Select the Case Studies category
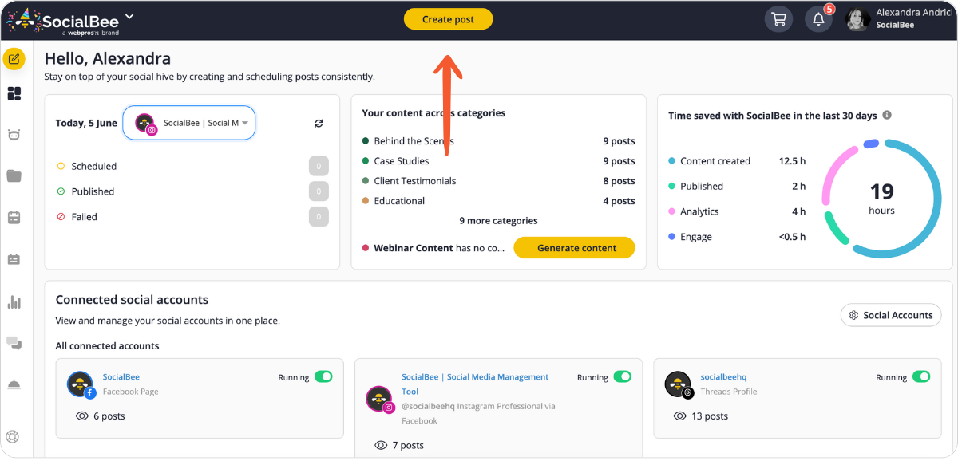This screenshot has width=958, height=465. (x=402, y=161)
